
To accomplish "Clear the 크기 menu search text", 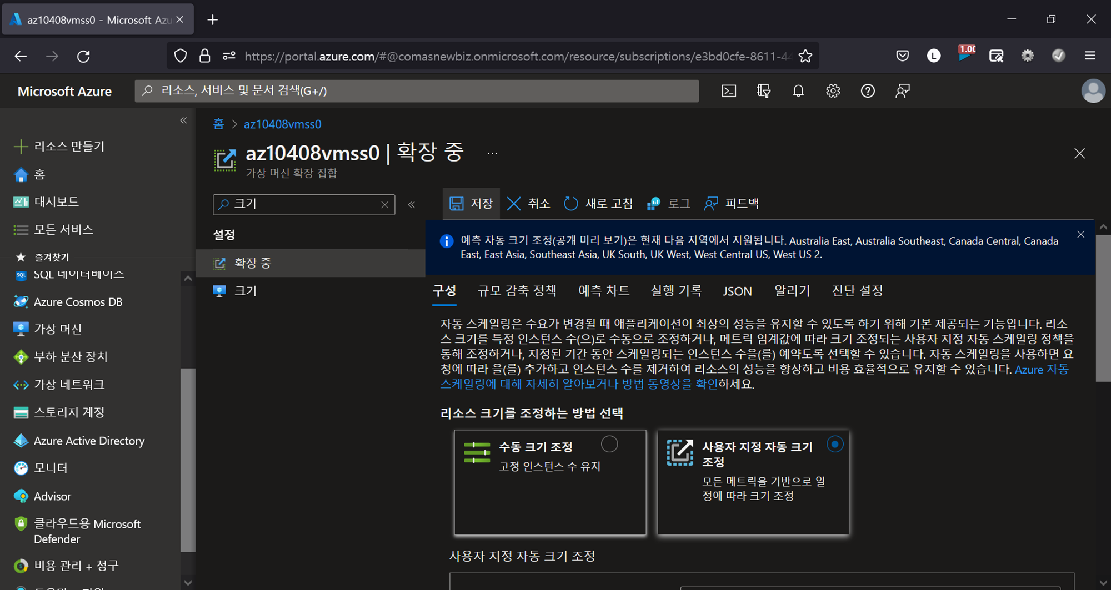I will (384, 205).
